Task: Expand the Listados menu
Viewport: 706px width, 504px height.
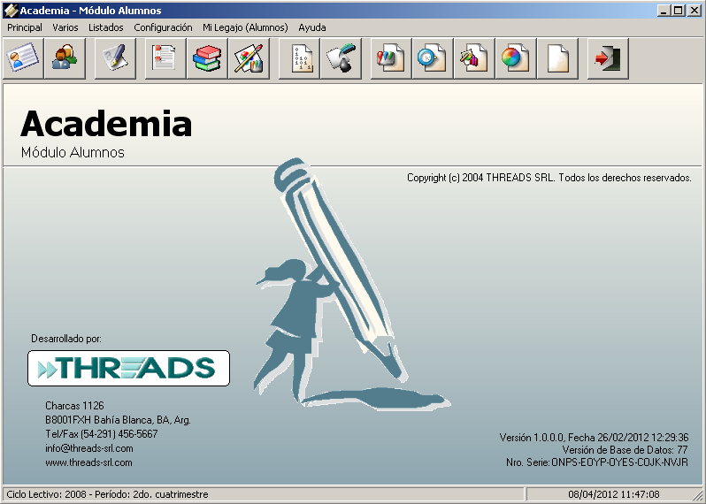Action: pos(106,27)
